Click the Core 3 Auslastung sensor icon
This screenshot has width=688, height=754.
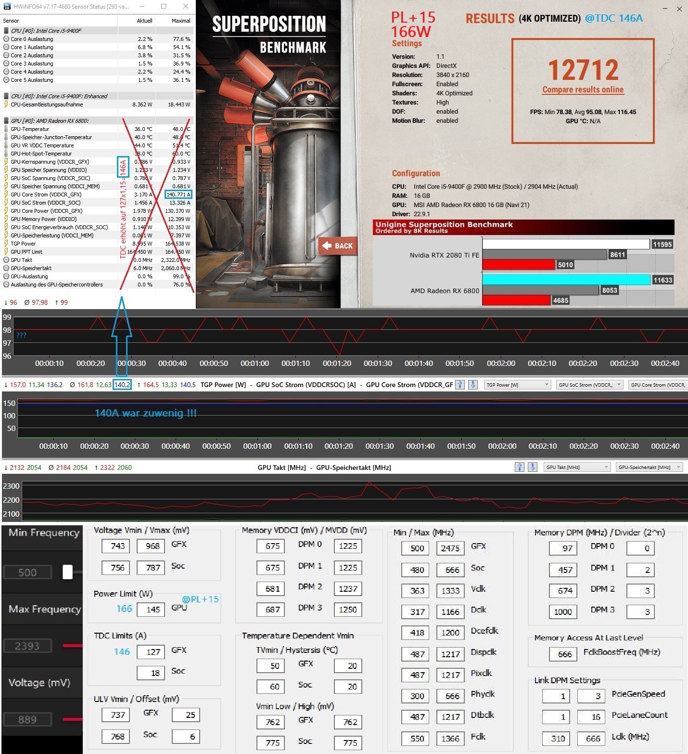pyautogui.click(x=6, y=64)
